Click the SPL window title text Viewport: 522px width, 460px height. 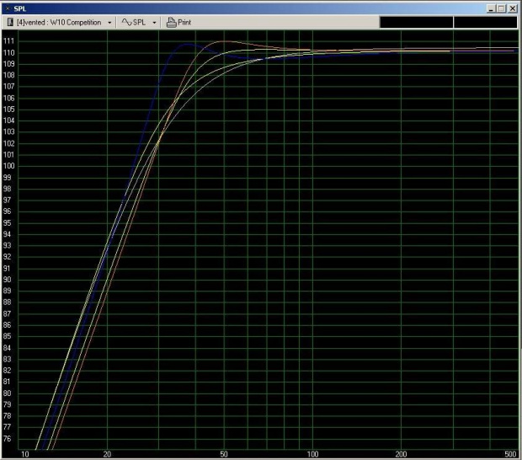(20, 8)
